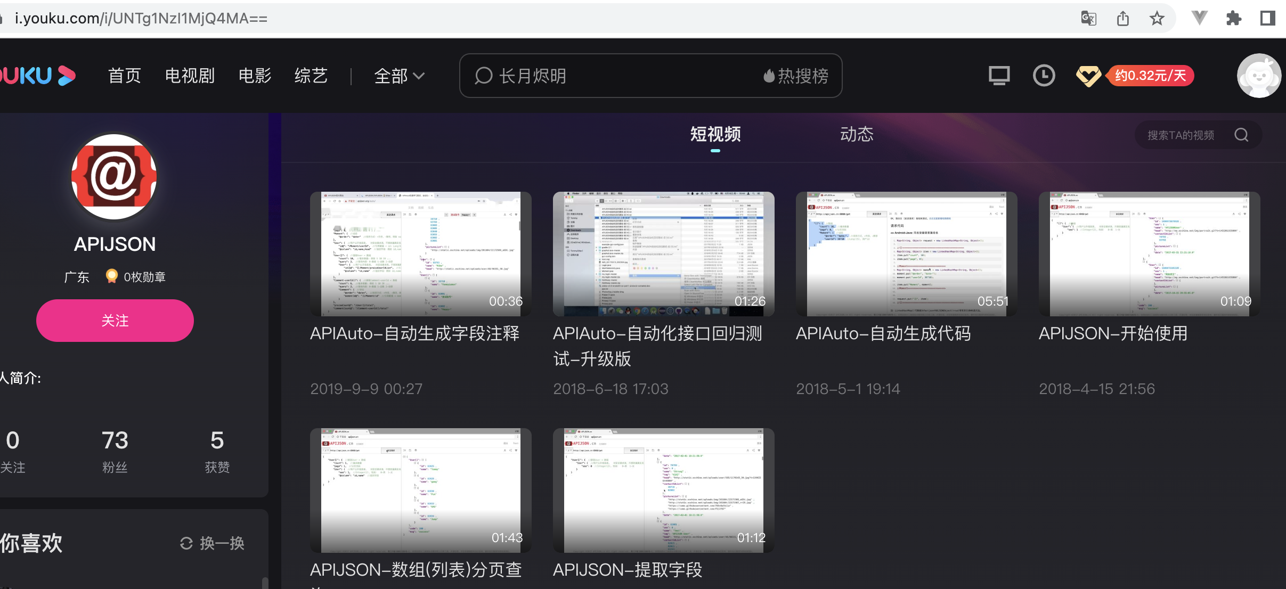Click the share page icon

pos(1123,19)
